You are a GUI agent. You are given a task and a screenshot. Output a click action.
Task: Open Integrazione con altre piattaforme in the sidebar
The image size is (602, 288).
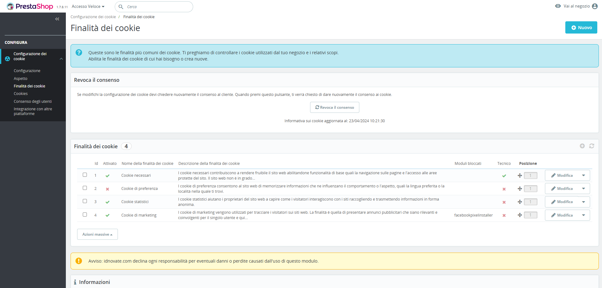33,111
